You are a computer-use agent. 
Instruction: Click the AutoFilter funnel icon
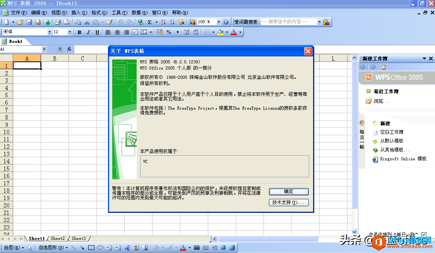point(181,22)
